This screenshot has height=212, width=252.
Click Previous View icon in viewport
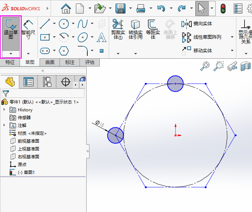pyautogui.click(x=232, y=66)
